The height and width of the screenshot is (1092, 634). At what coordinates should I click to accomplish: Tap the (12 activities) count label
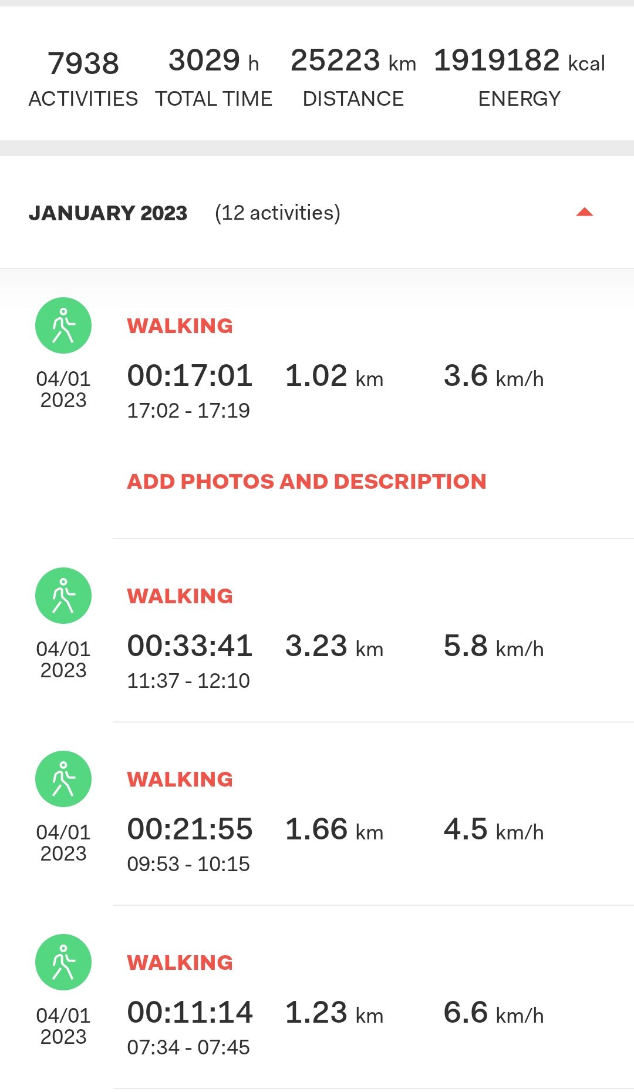pyautogui.click(x=277, y=213)
